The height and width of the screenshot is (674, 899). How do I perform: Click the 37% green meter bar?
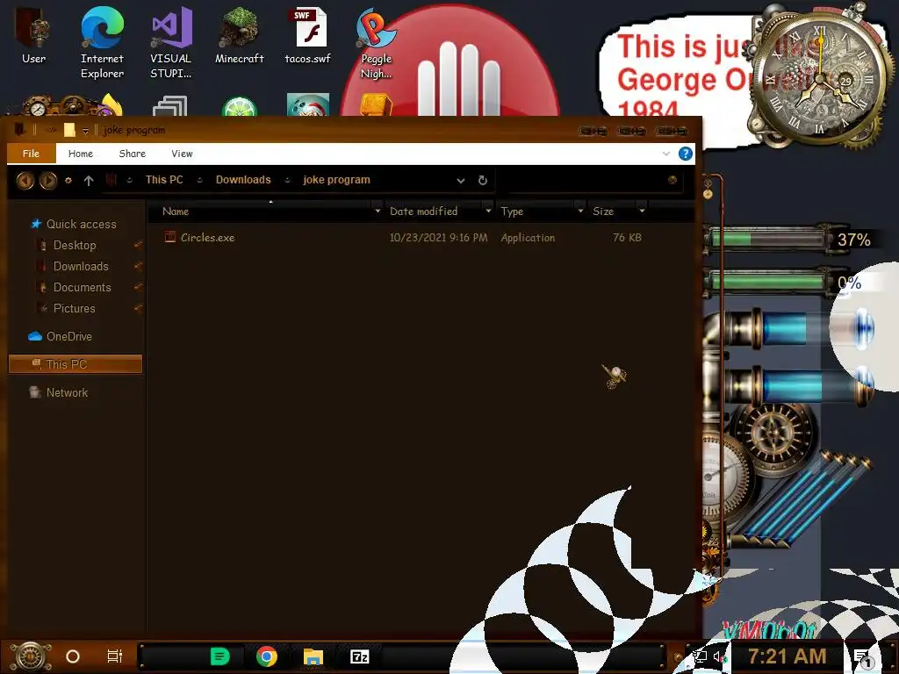coord(768,239)
